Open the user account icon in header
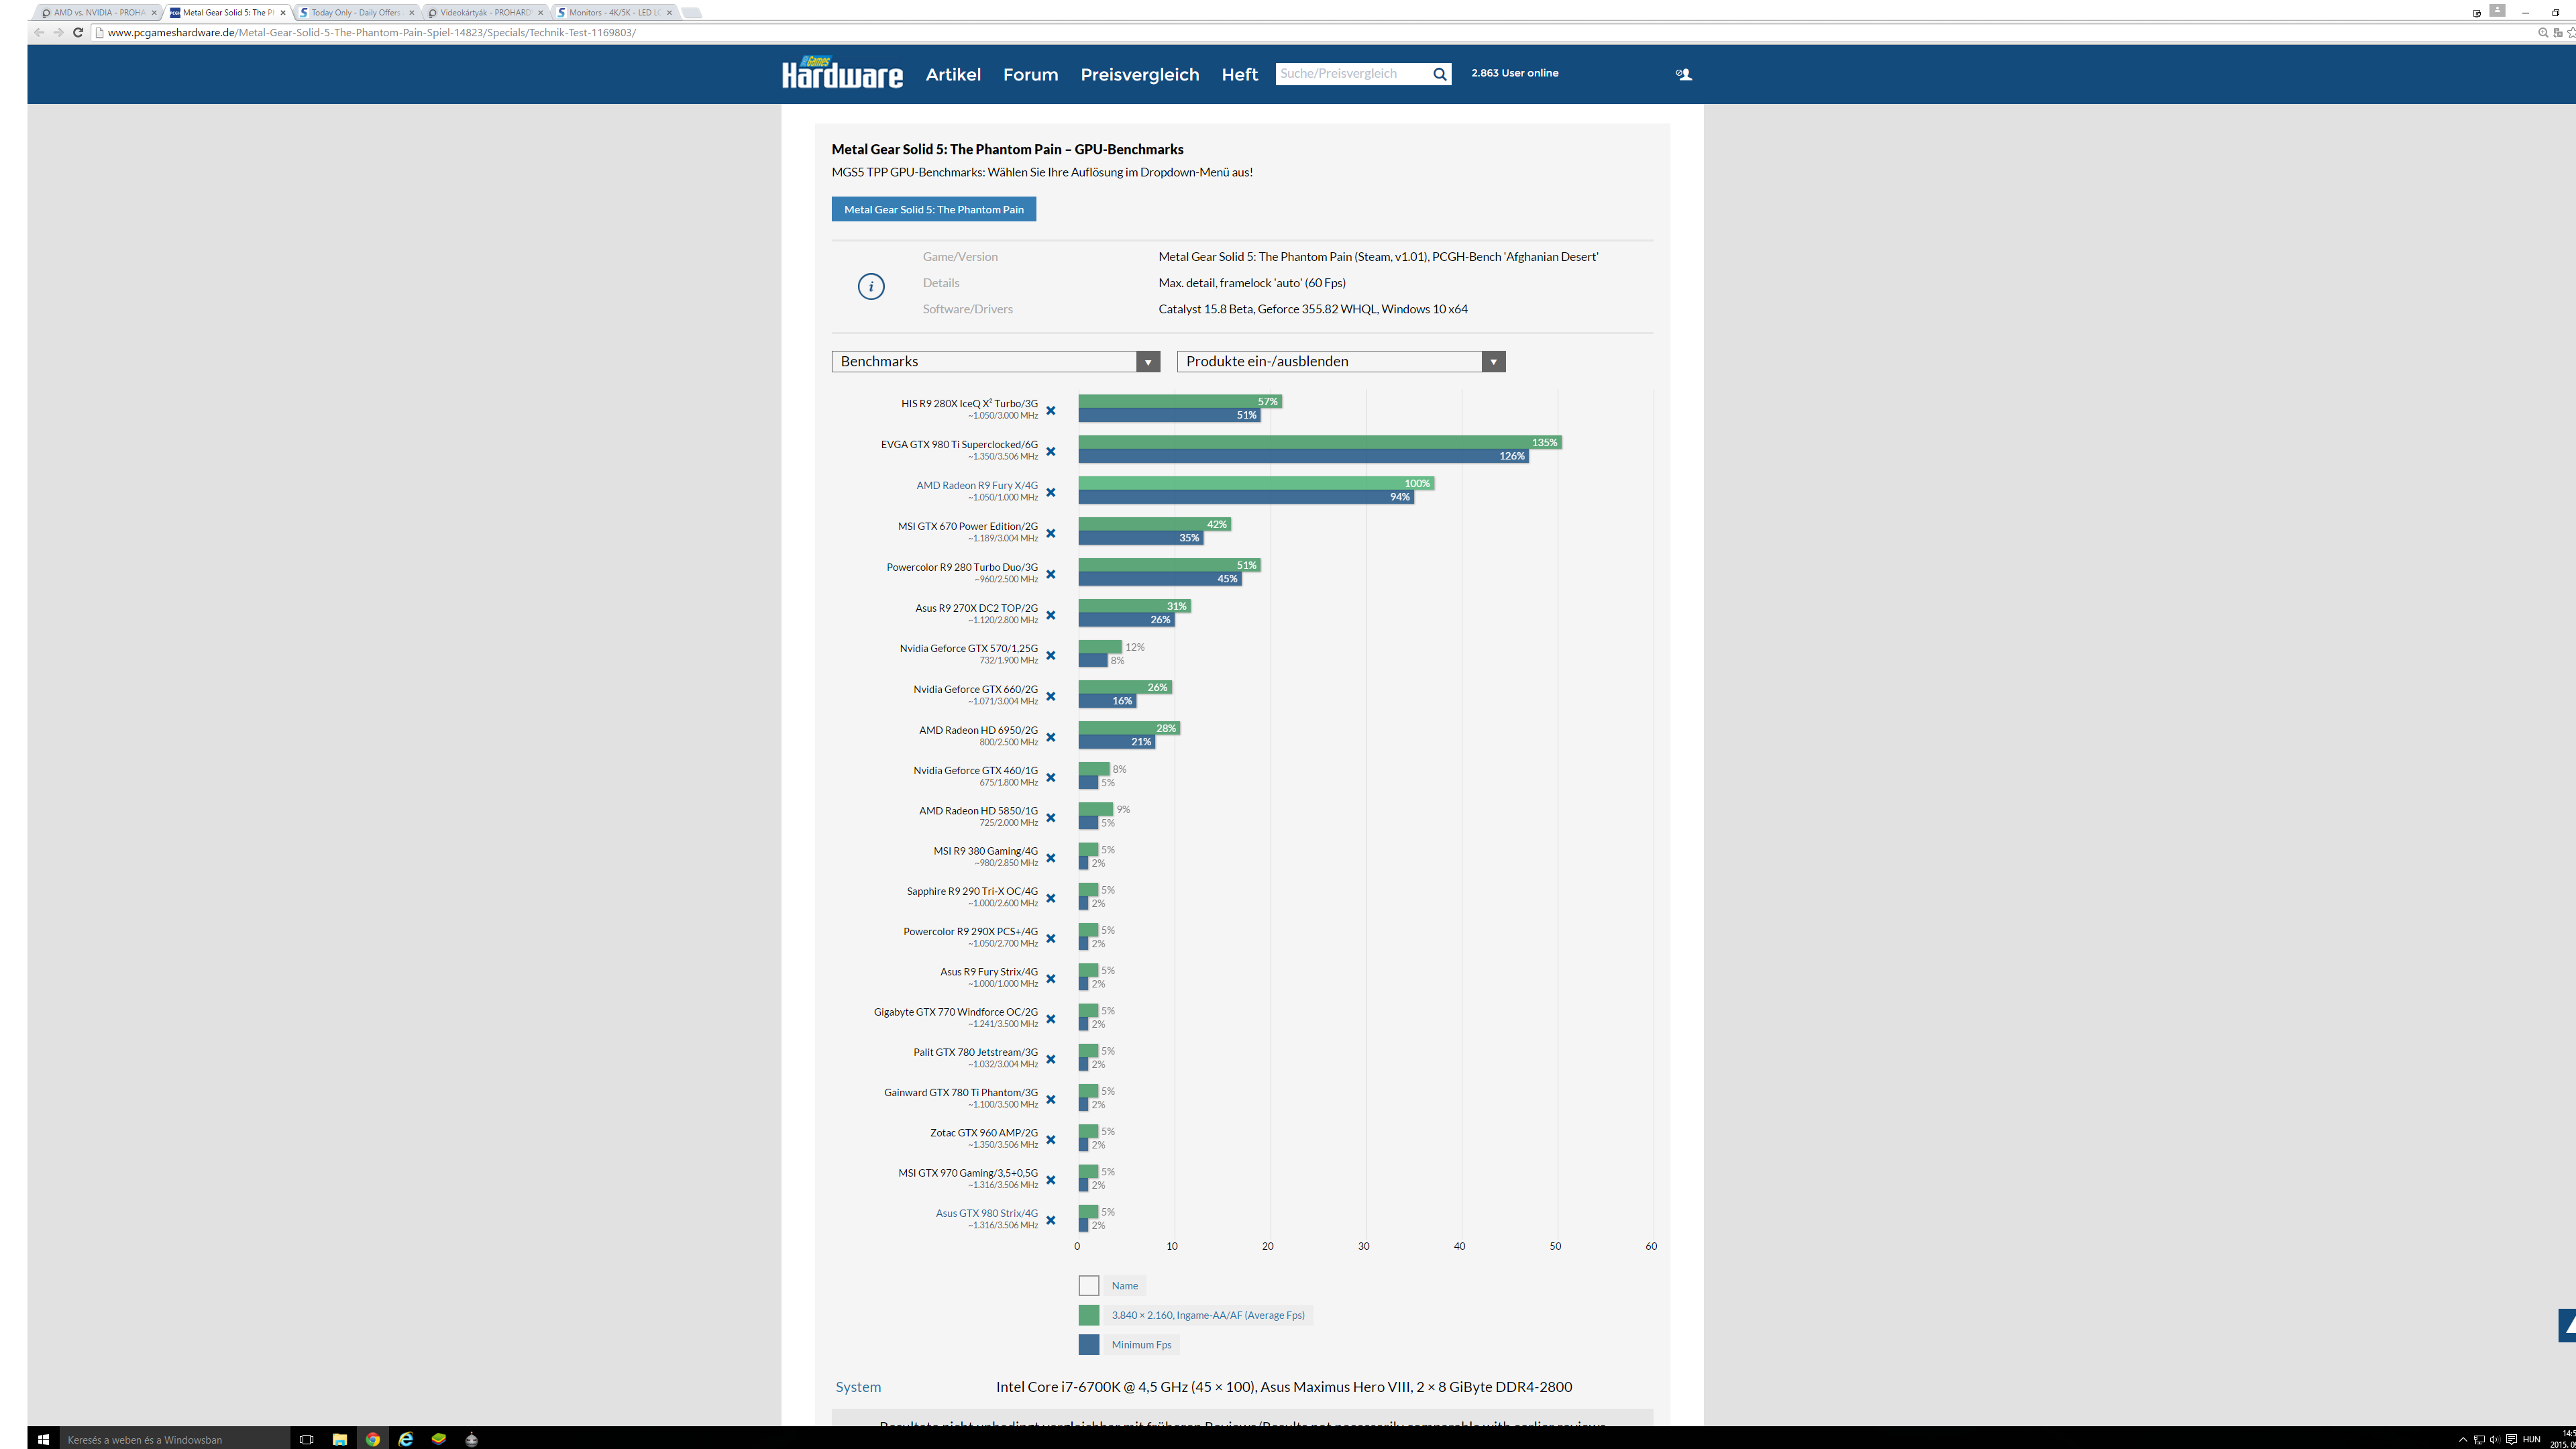Viewport: 2576px width, 1449px height. [1684, 74]
